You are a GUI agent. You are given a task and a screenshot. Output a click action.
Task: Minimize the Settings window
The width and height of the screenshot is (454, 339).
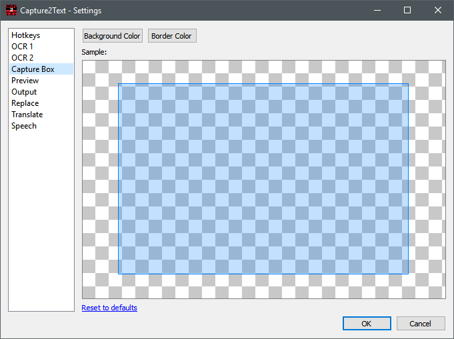click(x=377, y=10)
